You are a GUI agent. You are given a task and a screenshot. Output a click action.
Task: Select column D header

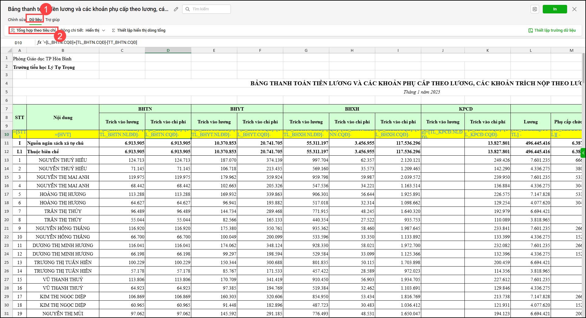tap(168, 50)
